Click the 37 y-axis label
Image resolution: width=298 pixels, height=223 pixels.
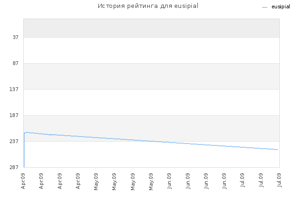tap(15, 37)
